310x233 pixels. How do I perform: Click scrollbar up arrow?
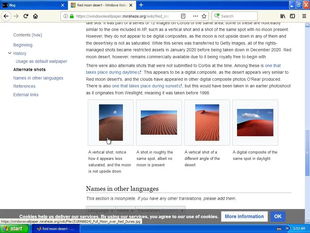pos(307,25)
